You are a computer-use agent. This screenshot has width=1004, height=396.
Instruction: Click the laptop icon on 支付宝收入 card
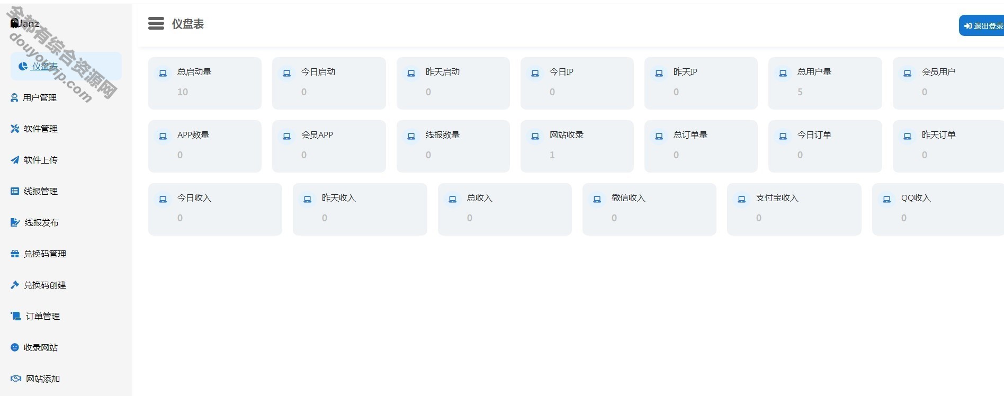click(742, 199)
